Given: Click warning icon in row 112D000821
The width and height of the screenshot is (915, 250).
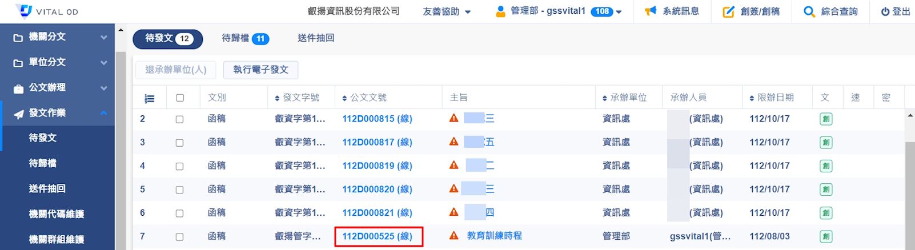Looking at the screenshot, I should (454, 212).
